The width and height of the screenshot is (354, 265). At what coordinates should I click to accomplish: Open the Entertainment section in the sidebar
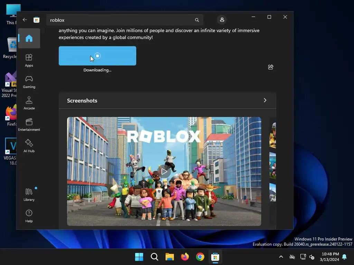[x=29, y=125]
